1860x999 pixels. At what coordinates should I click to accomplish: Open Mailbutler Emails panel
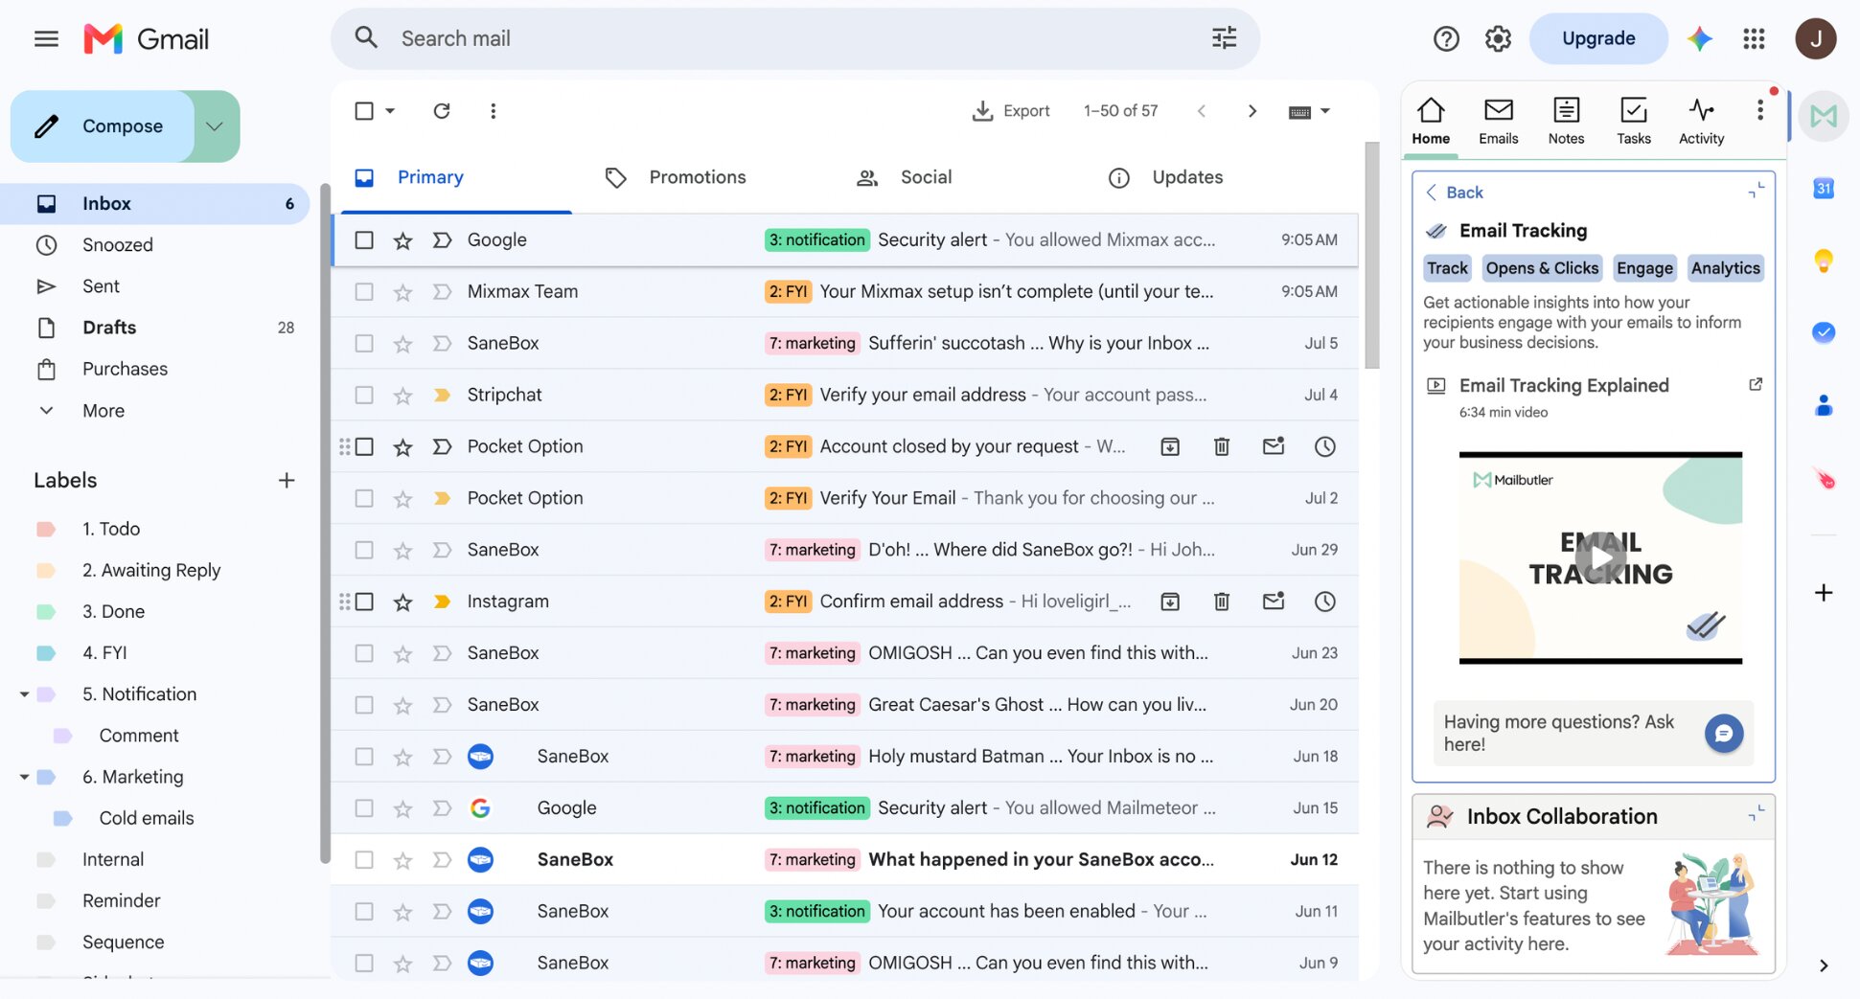coord(1498,121)
